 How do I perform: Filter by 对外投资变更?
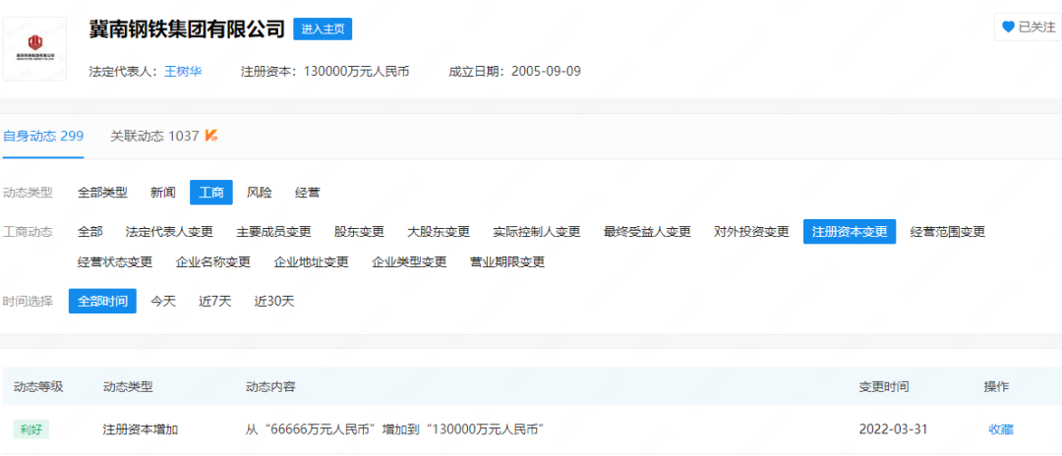pos(751,232)
